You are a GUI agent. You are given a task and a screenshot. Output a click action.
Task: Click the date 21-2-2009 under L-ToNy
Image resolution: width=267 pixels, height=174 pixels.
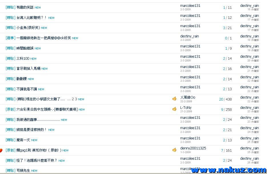pos(186,111)
